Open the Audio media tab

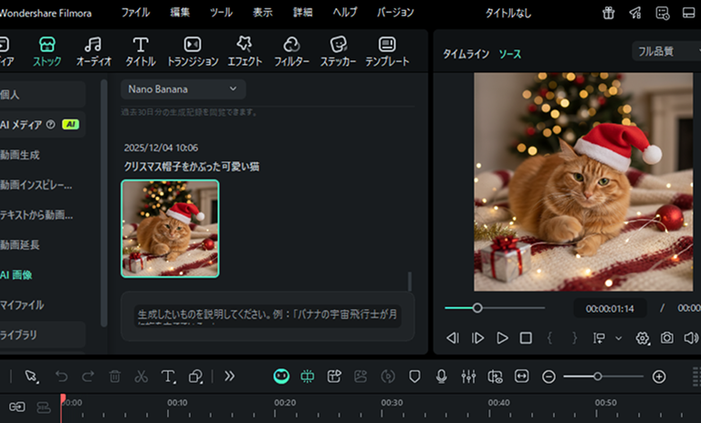coord(92,51)
